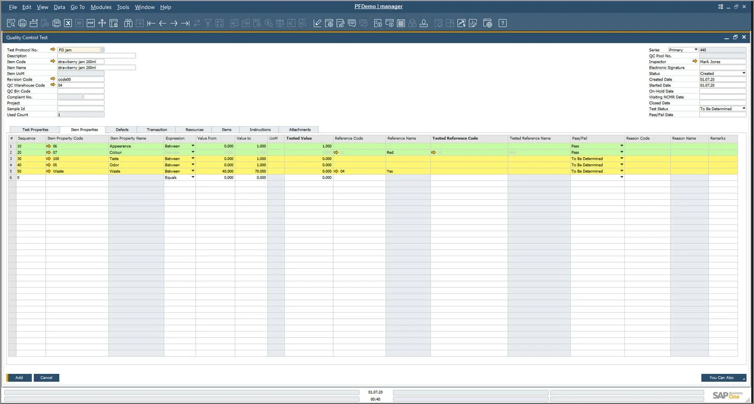The height and width of the screenshot is (404, 754).
Task: Open the Calendar toolbar icon
Action: click(401, 23)
